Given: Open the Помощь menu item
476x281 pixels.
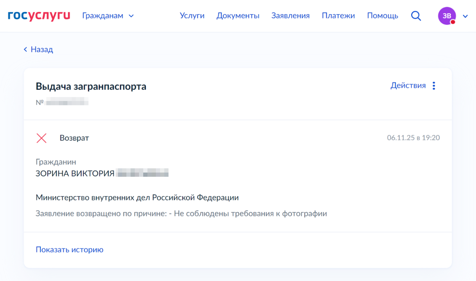Looking at the screenshot, I should 382,16.
